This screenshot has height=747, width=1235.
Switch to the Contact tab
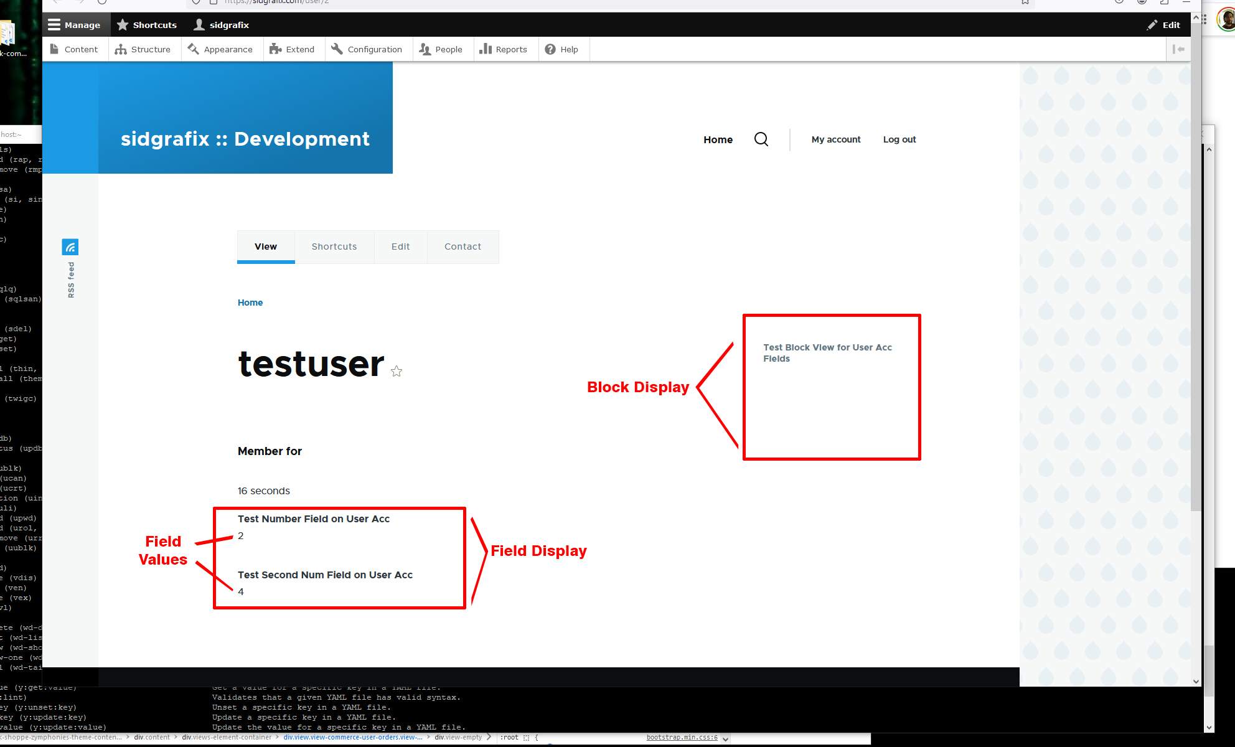coord(463,247)
